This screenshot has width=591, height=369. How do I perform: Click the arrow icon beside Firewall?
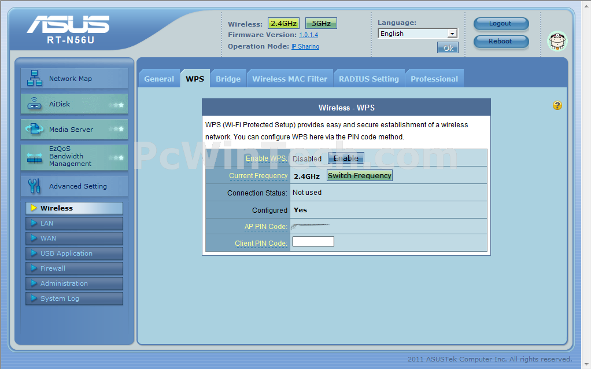[34, 268]
